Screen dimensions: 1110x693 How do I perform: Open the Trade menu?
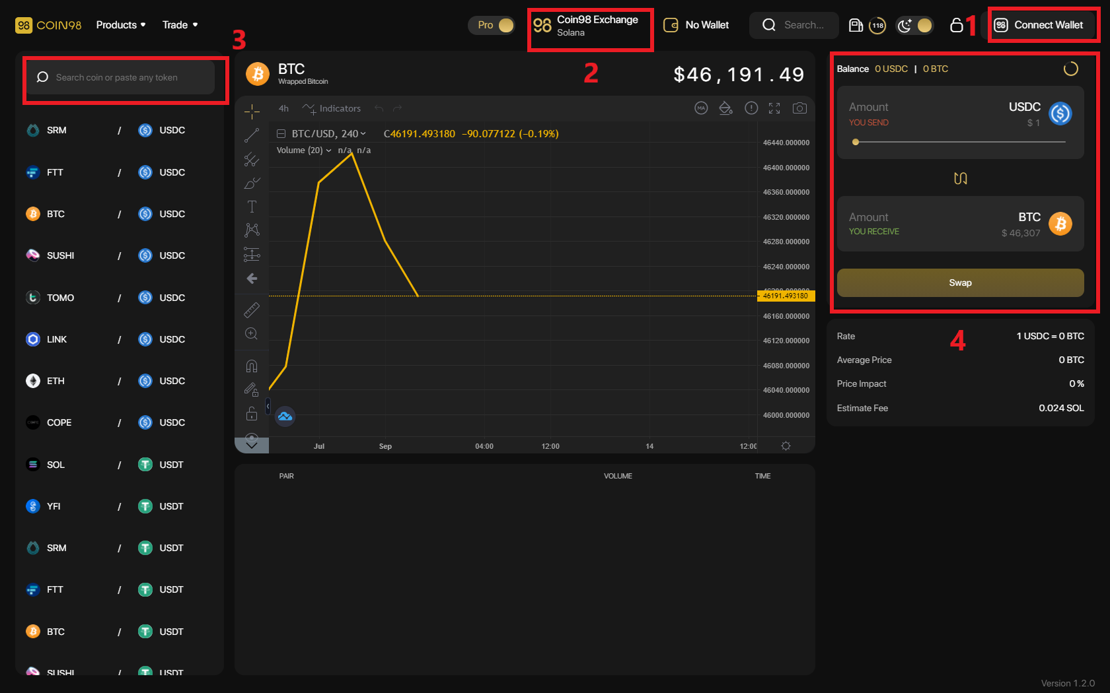pyautogui.click(x=180, y=25)
